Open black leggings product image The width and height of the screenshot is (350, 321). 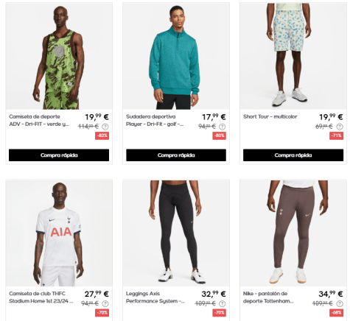click(x=176, y=233)
